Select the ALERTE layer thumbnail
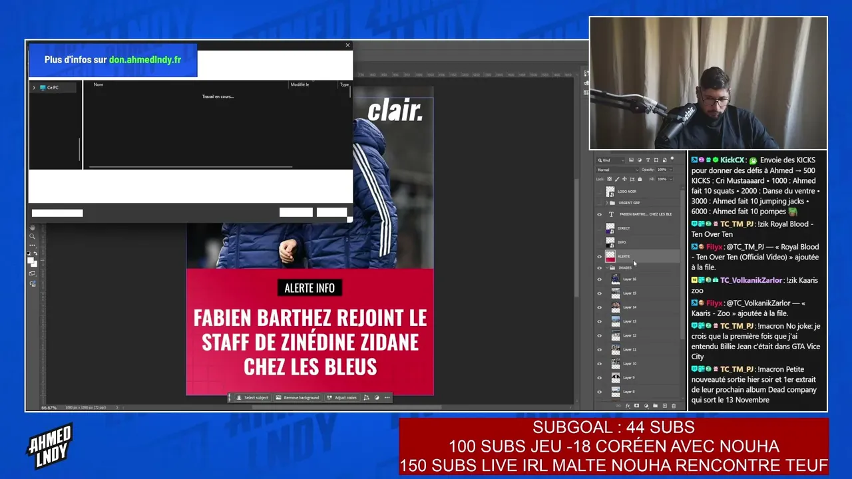Image resolution: width=852 pixels, height=479 pixels. click(x=610, y=256)
